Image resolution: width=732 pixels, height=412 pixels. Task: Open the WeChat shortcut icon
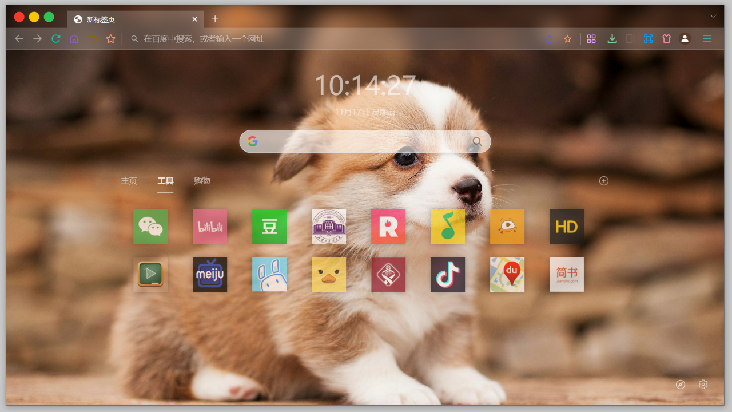tap(150, 227)
